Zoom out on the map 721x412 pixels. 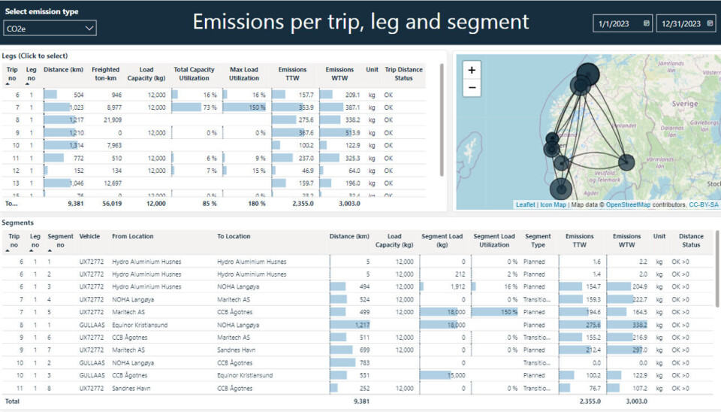472,87
